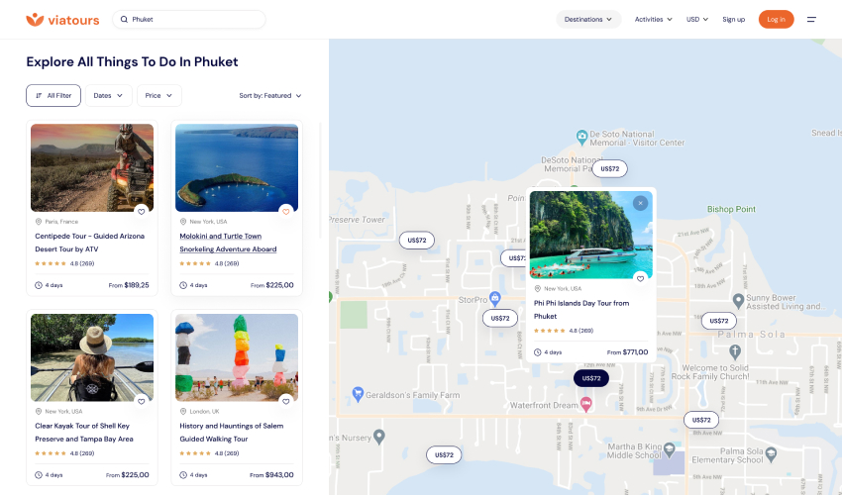Open Sort by Featured dropdown

pyautogui.click(x=270, y=96)
